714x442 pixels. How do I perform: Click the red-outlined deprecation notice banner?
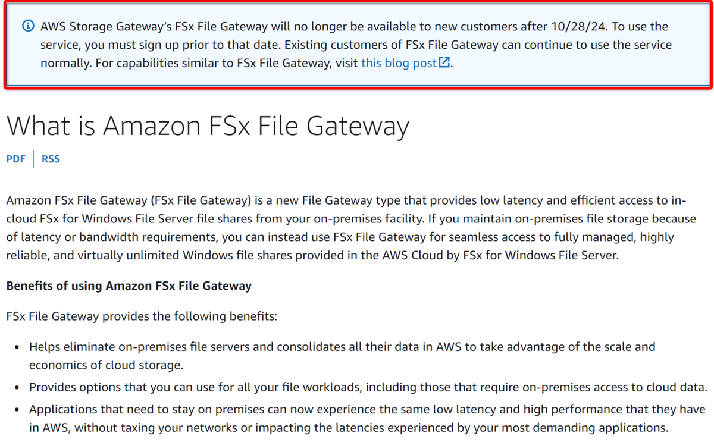click(357, 45)
